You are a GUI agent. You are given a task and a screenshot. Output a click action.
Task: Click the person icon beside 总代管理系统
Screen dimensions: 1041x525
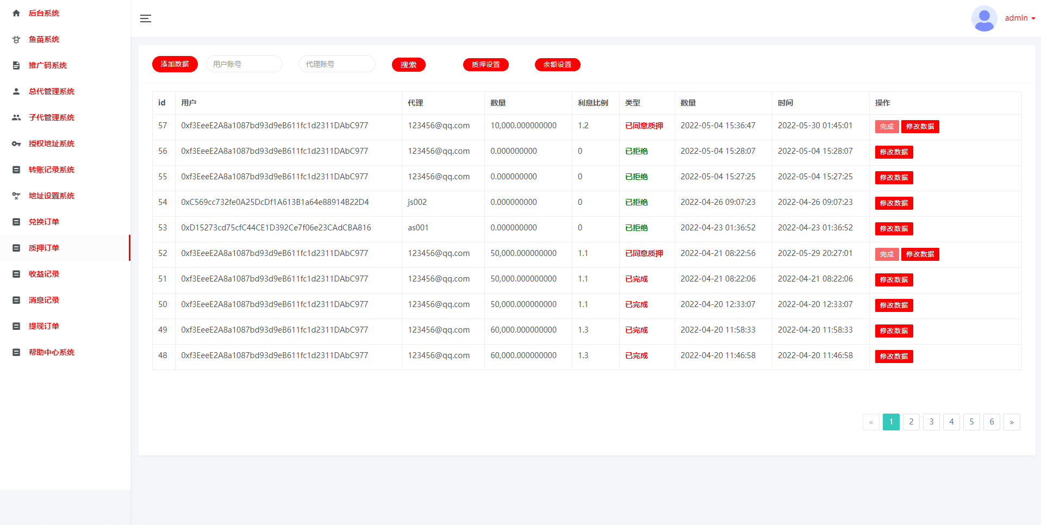(16, 91)
